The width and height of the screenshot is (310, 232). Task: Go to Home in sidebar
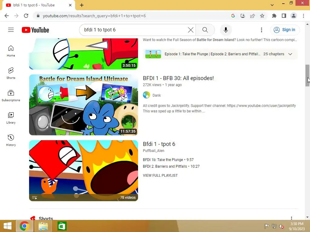11,51
